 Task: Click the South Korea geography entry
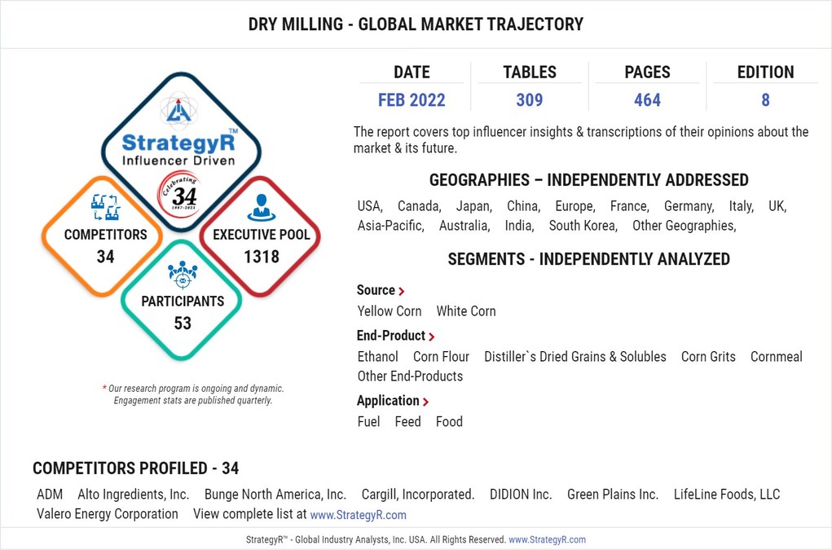583,226
